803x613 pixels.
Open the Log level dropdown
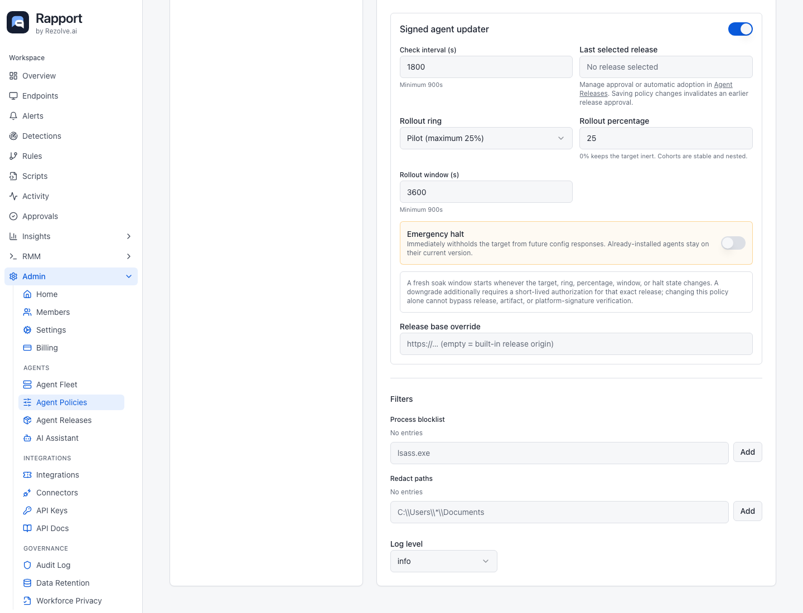click(x=444, y=561)
